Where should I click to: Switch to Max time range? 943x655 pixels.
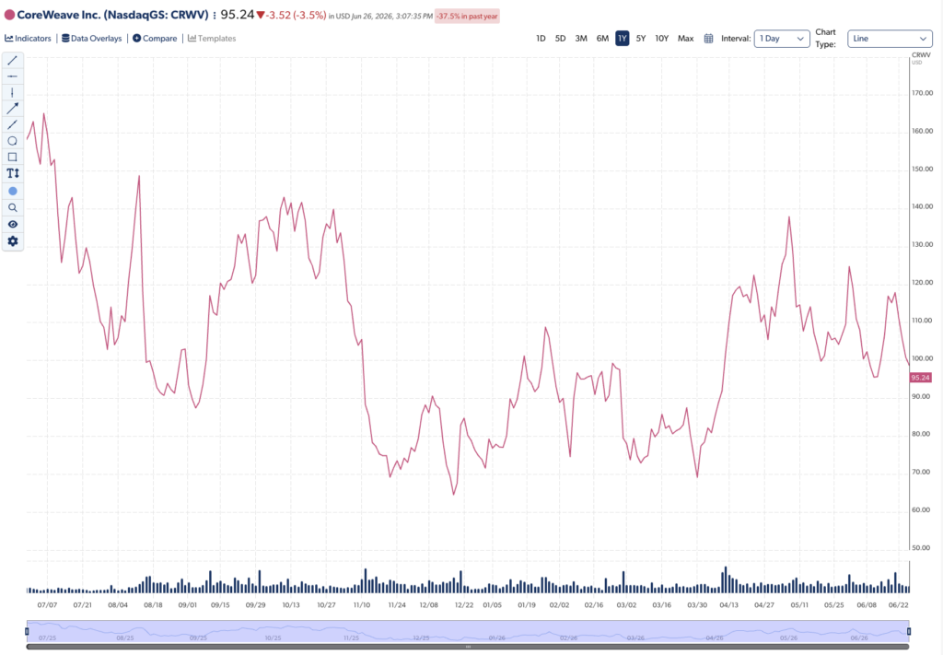(685, 39)
